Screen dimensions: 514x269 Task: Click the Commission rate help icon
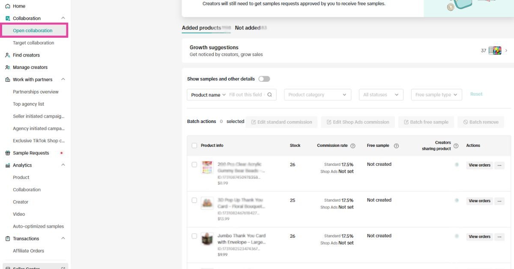353,146
